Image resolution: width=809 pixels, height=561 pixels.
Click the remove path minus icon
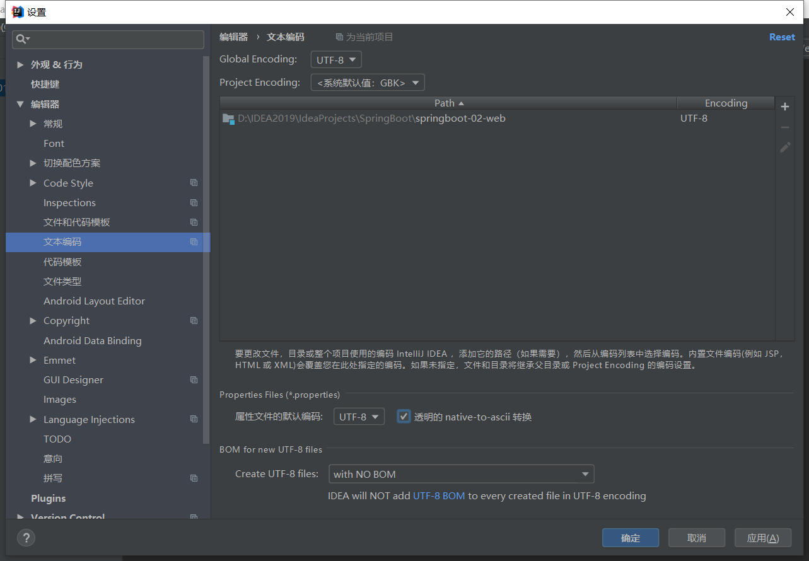(x=785, y=127)
